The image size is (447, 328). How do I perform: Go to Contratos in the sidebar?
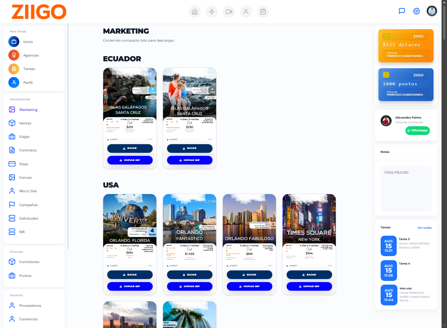27,150
